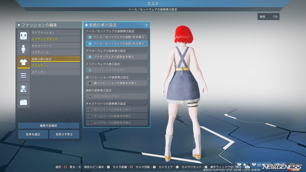
Task: Select the folder/box category icon
Action: point(23,102)
